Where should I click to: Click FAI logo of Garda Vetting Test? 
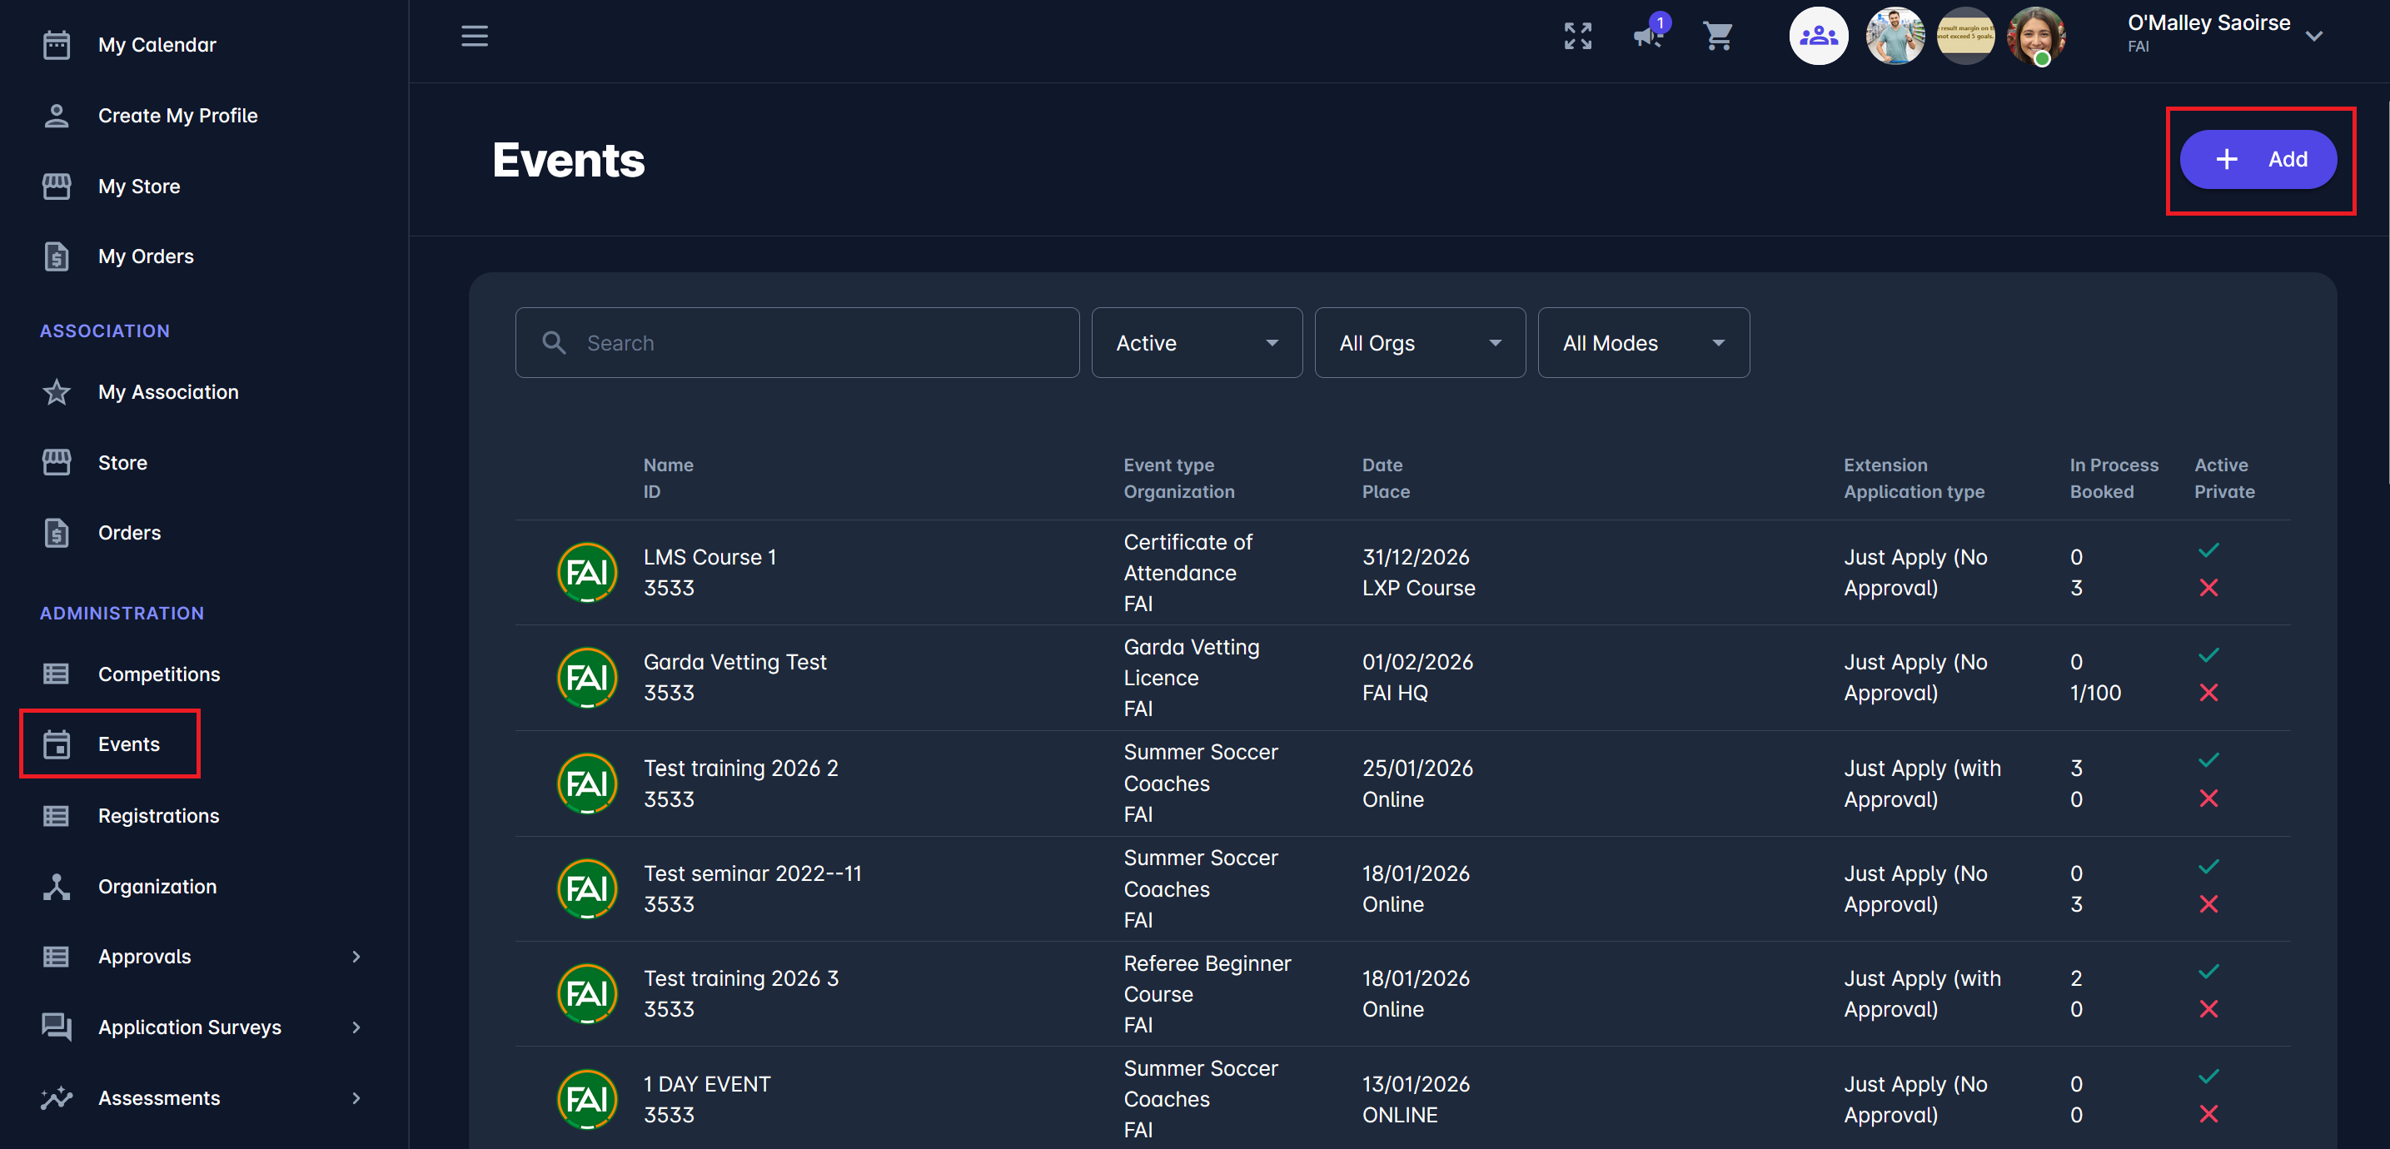[x=586, y=677]
